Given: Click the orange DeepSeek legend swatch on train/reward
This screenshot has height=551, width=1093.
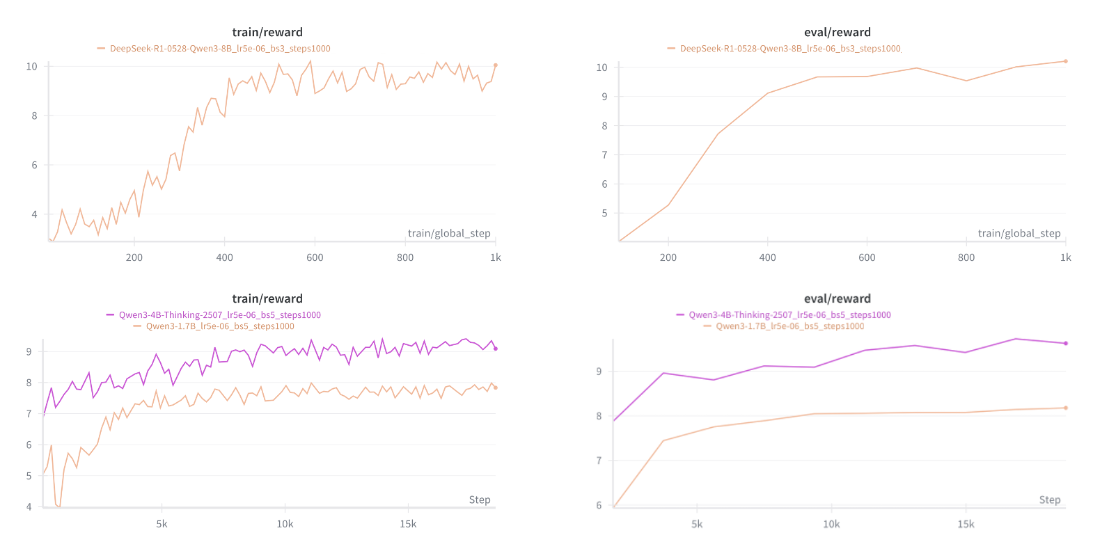Looking at the screenshot, I should [x=102, y=49].
